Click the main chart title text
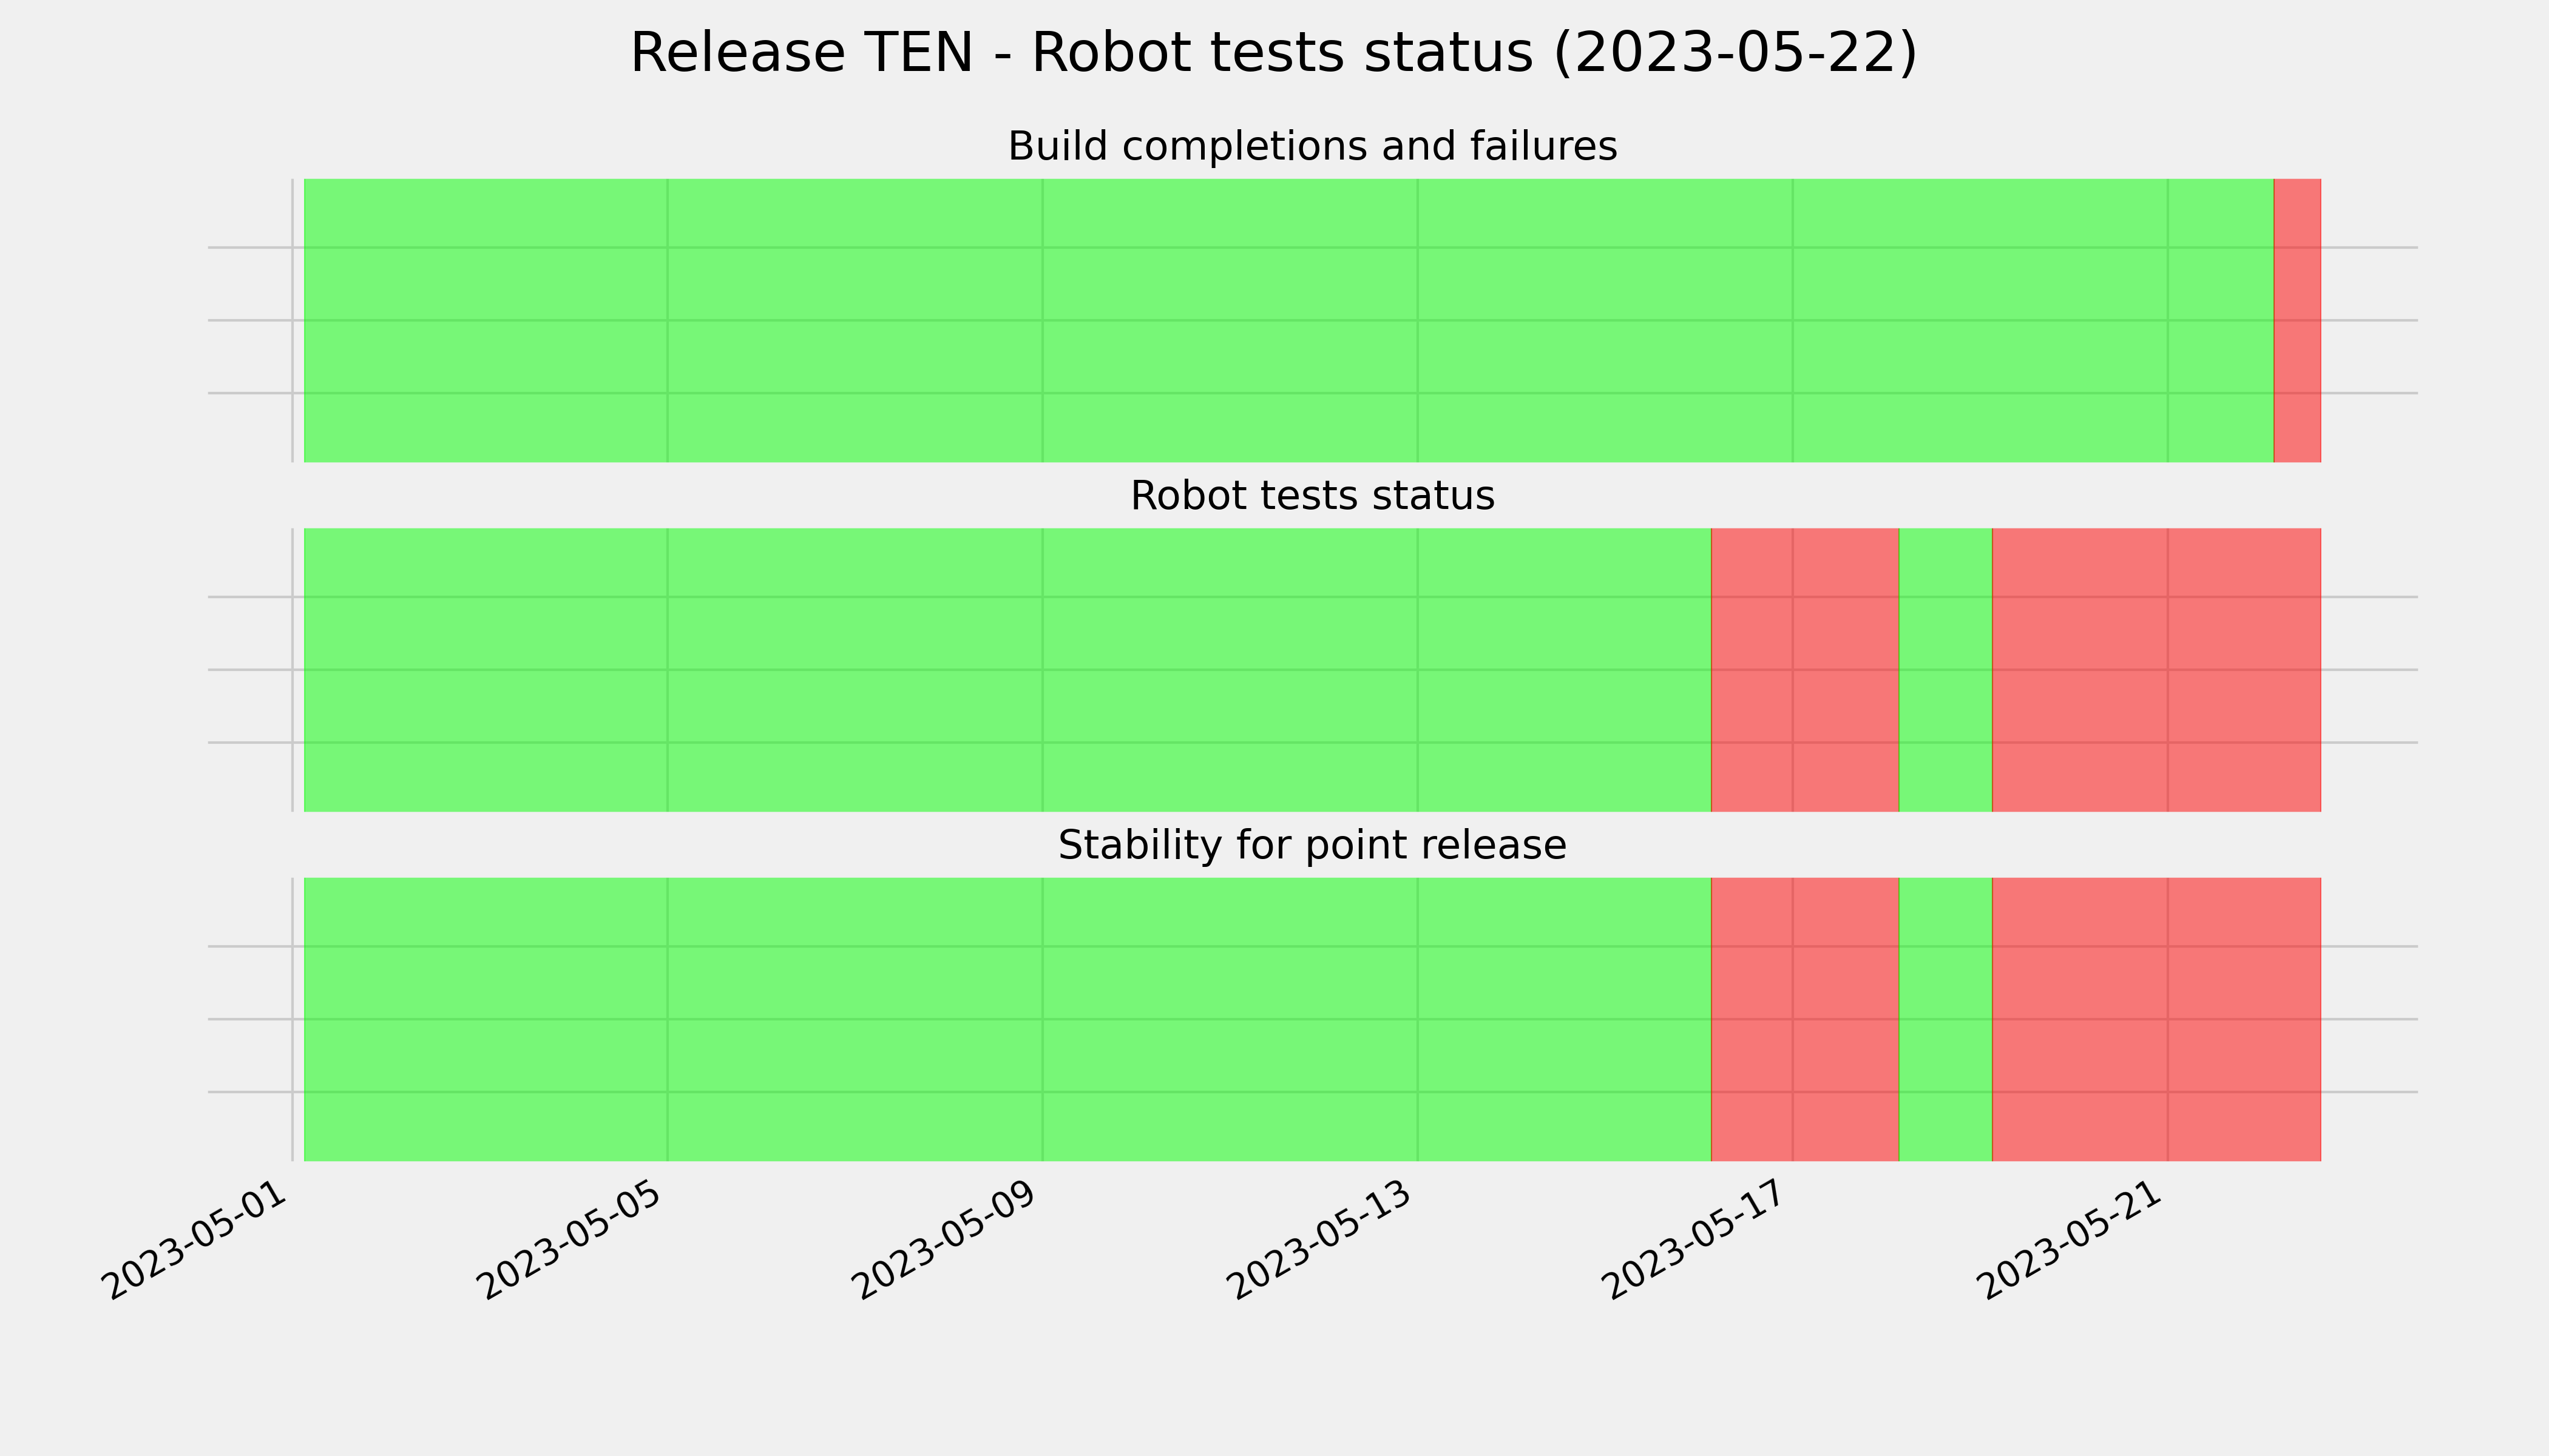 [x=1273, y=53]
